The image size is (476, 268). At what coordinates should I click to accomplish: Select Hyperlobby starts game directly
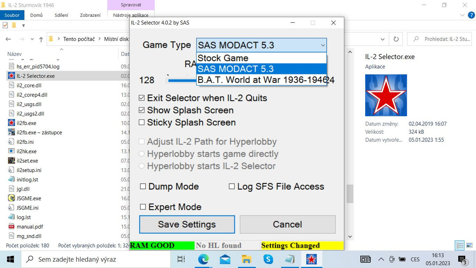208,154
